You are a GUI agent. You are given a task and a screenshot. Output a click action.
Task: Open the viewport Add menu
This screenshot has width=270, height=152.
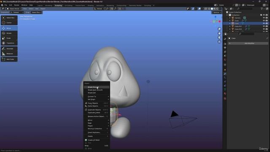[x=37, y=8]
